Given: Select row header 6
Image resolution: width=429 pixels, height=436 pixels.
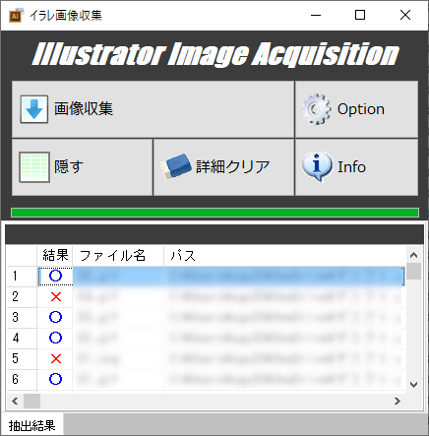Looking at the screenshot, I should (22, 380).
